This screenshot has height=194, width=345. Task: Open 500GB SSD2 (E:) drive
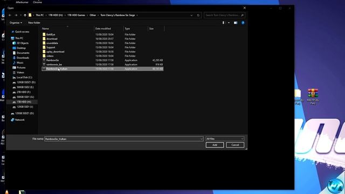[25, 87]
